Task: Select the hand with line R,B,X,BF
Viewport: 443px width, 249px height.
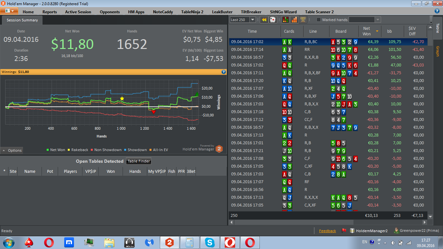Action: 328,73
